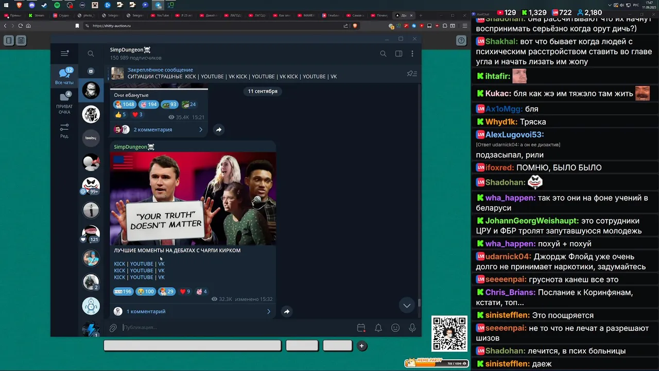
Task: Go to browser home page
Action: 28,26
